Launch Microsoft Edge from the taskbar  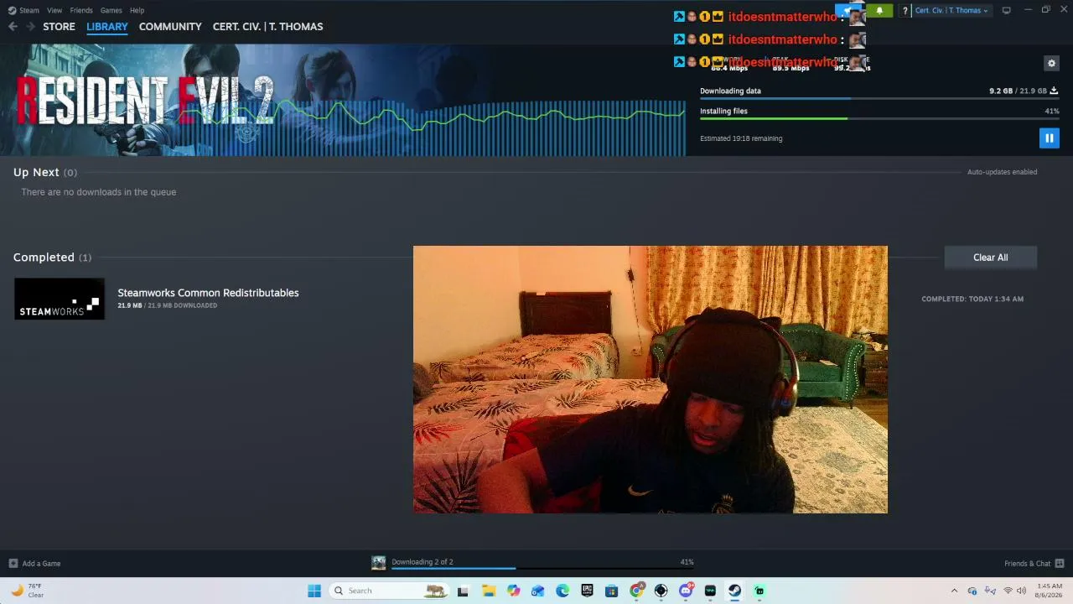click(x=562, y=591)
